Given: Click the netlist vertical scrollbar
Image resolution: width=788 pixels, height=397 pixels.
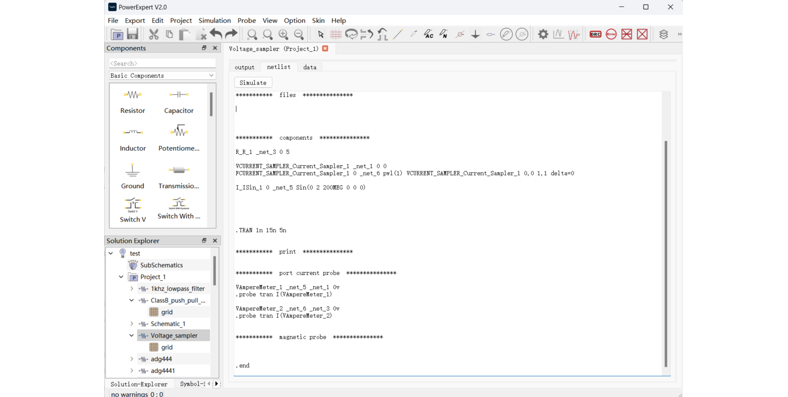Looking at the screenshot, I should [666, 254].
